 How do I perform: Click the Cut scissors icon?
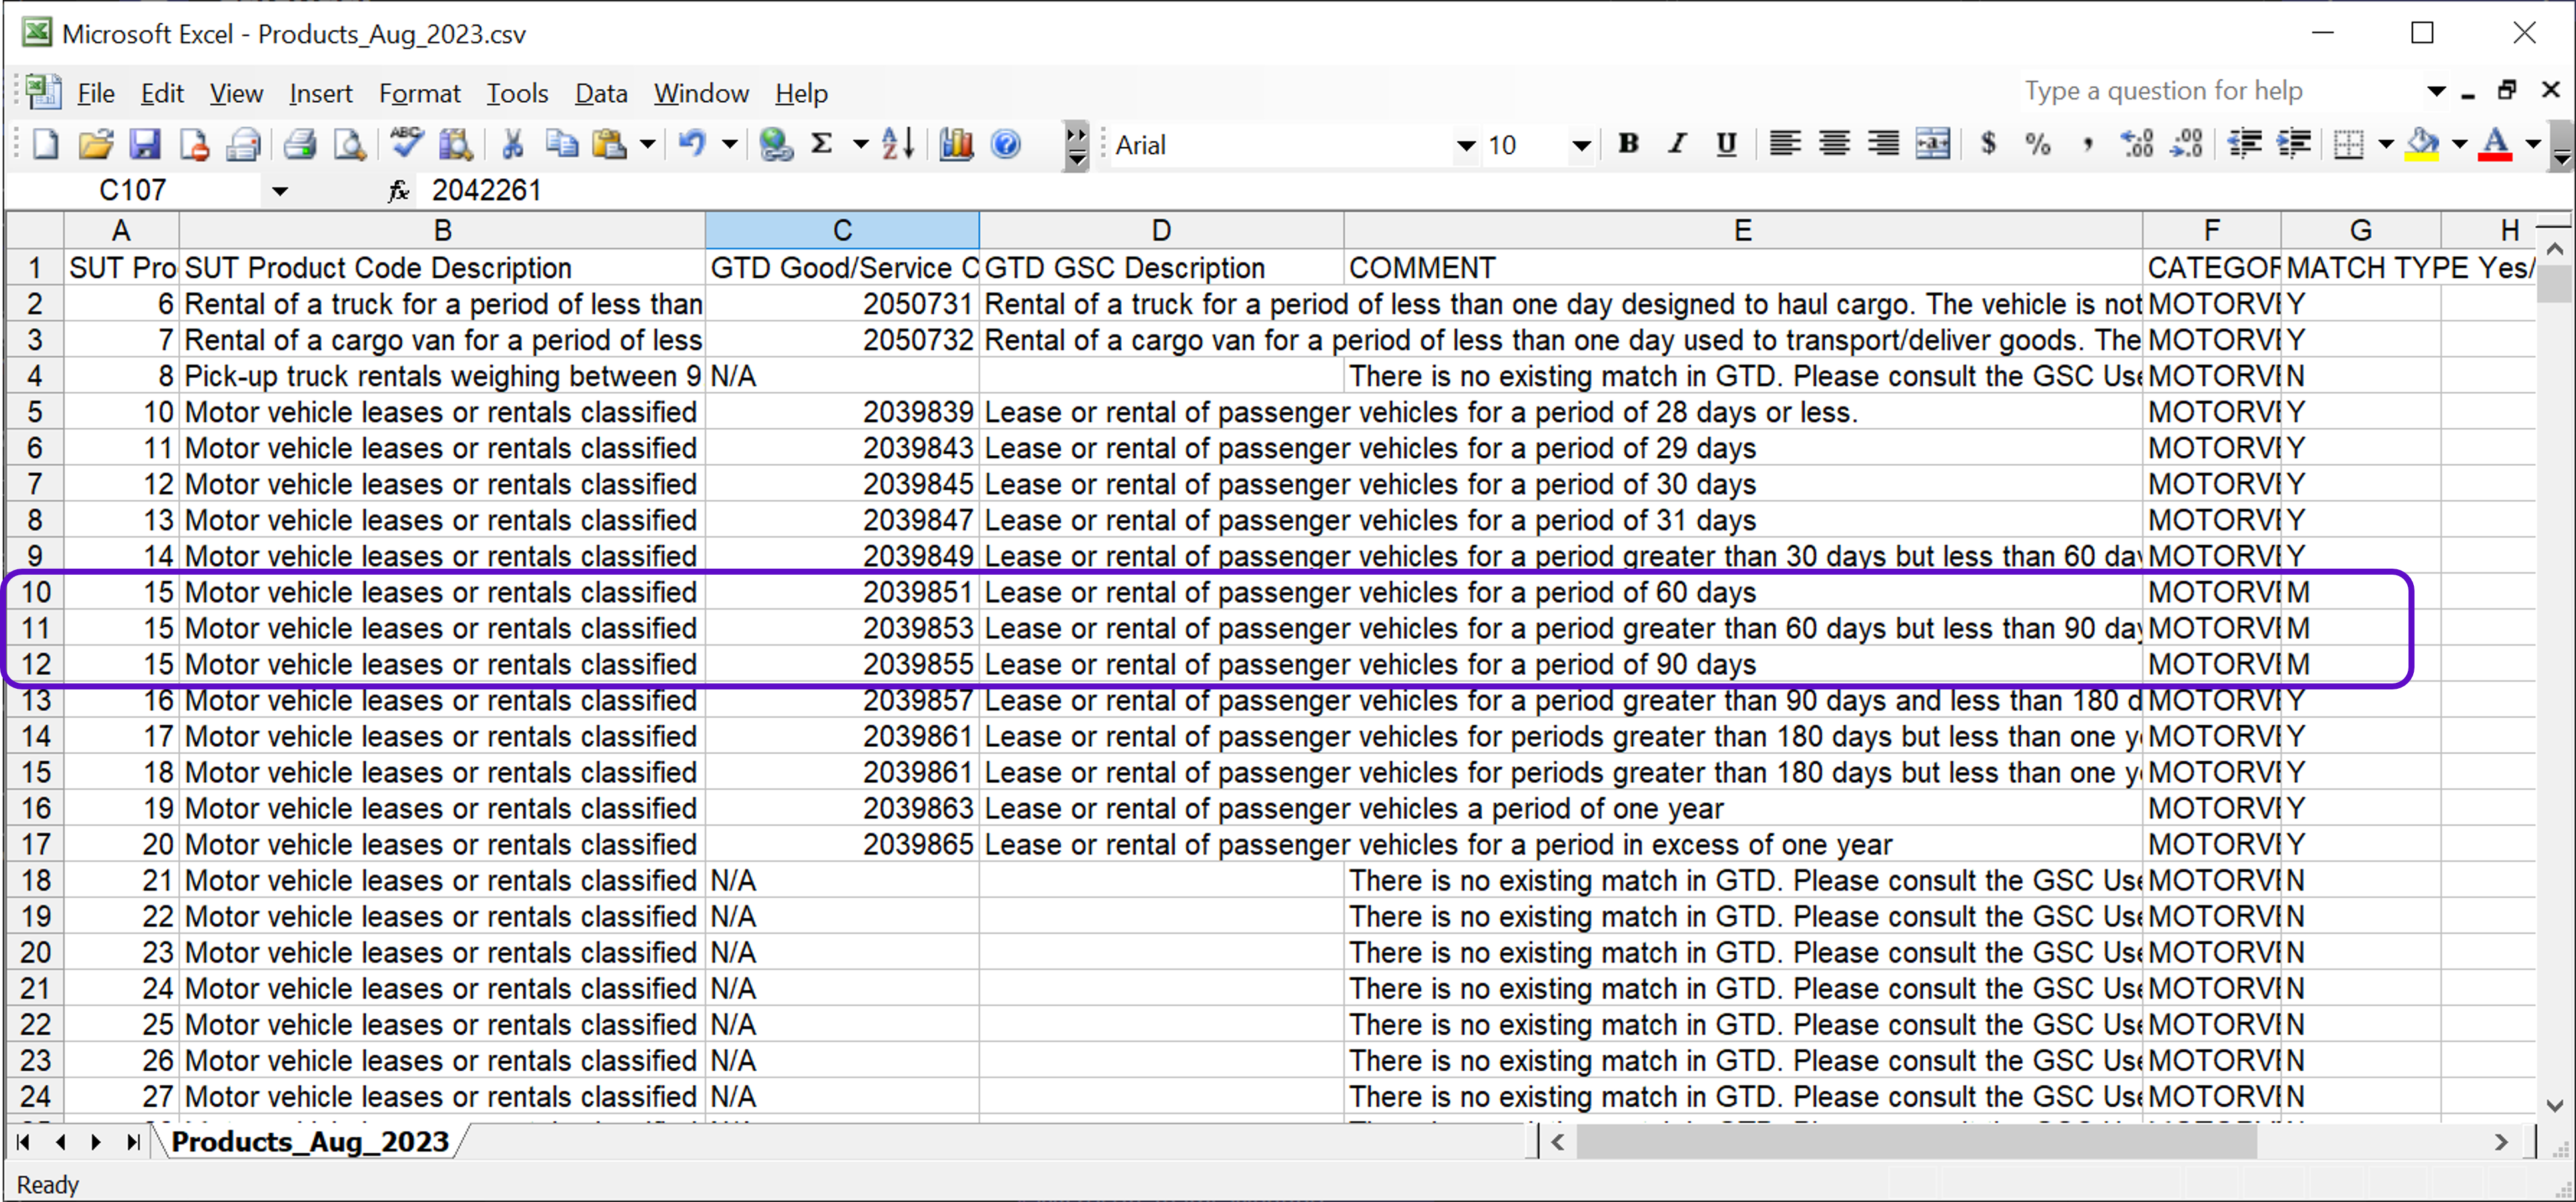tap(512, 145)
